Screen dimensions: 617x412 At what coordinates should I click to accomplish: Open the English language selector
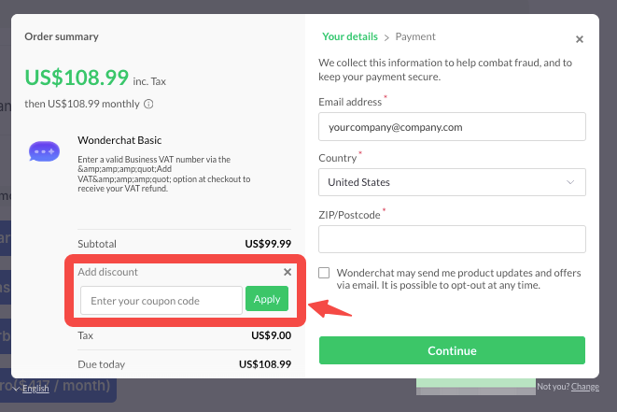pyautogui.click(x=35, y=389)
